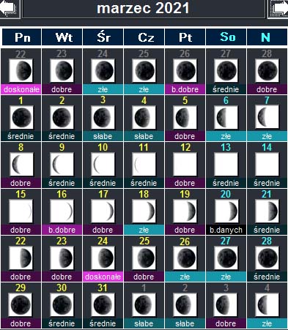Click magenta 'doskonałe' label under March 24

coord(103,277)
